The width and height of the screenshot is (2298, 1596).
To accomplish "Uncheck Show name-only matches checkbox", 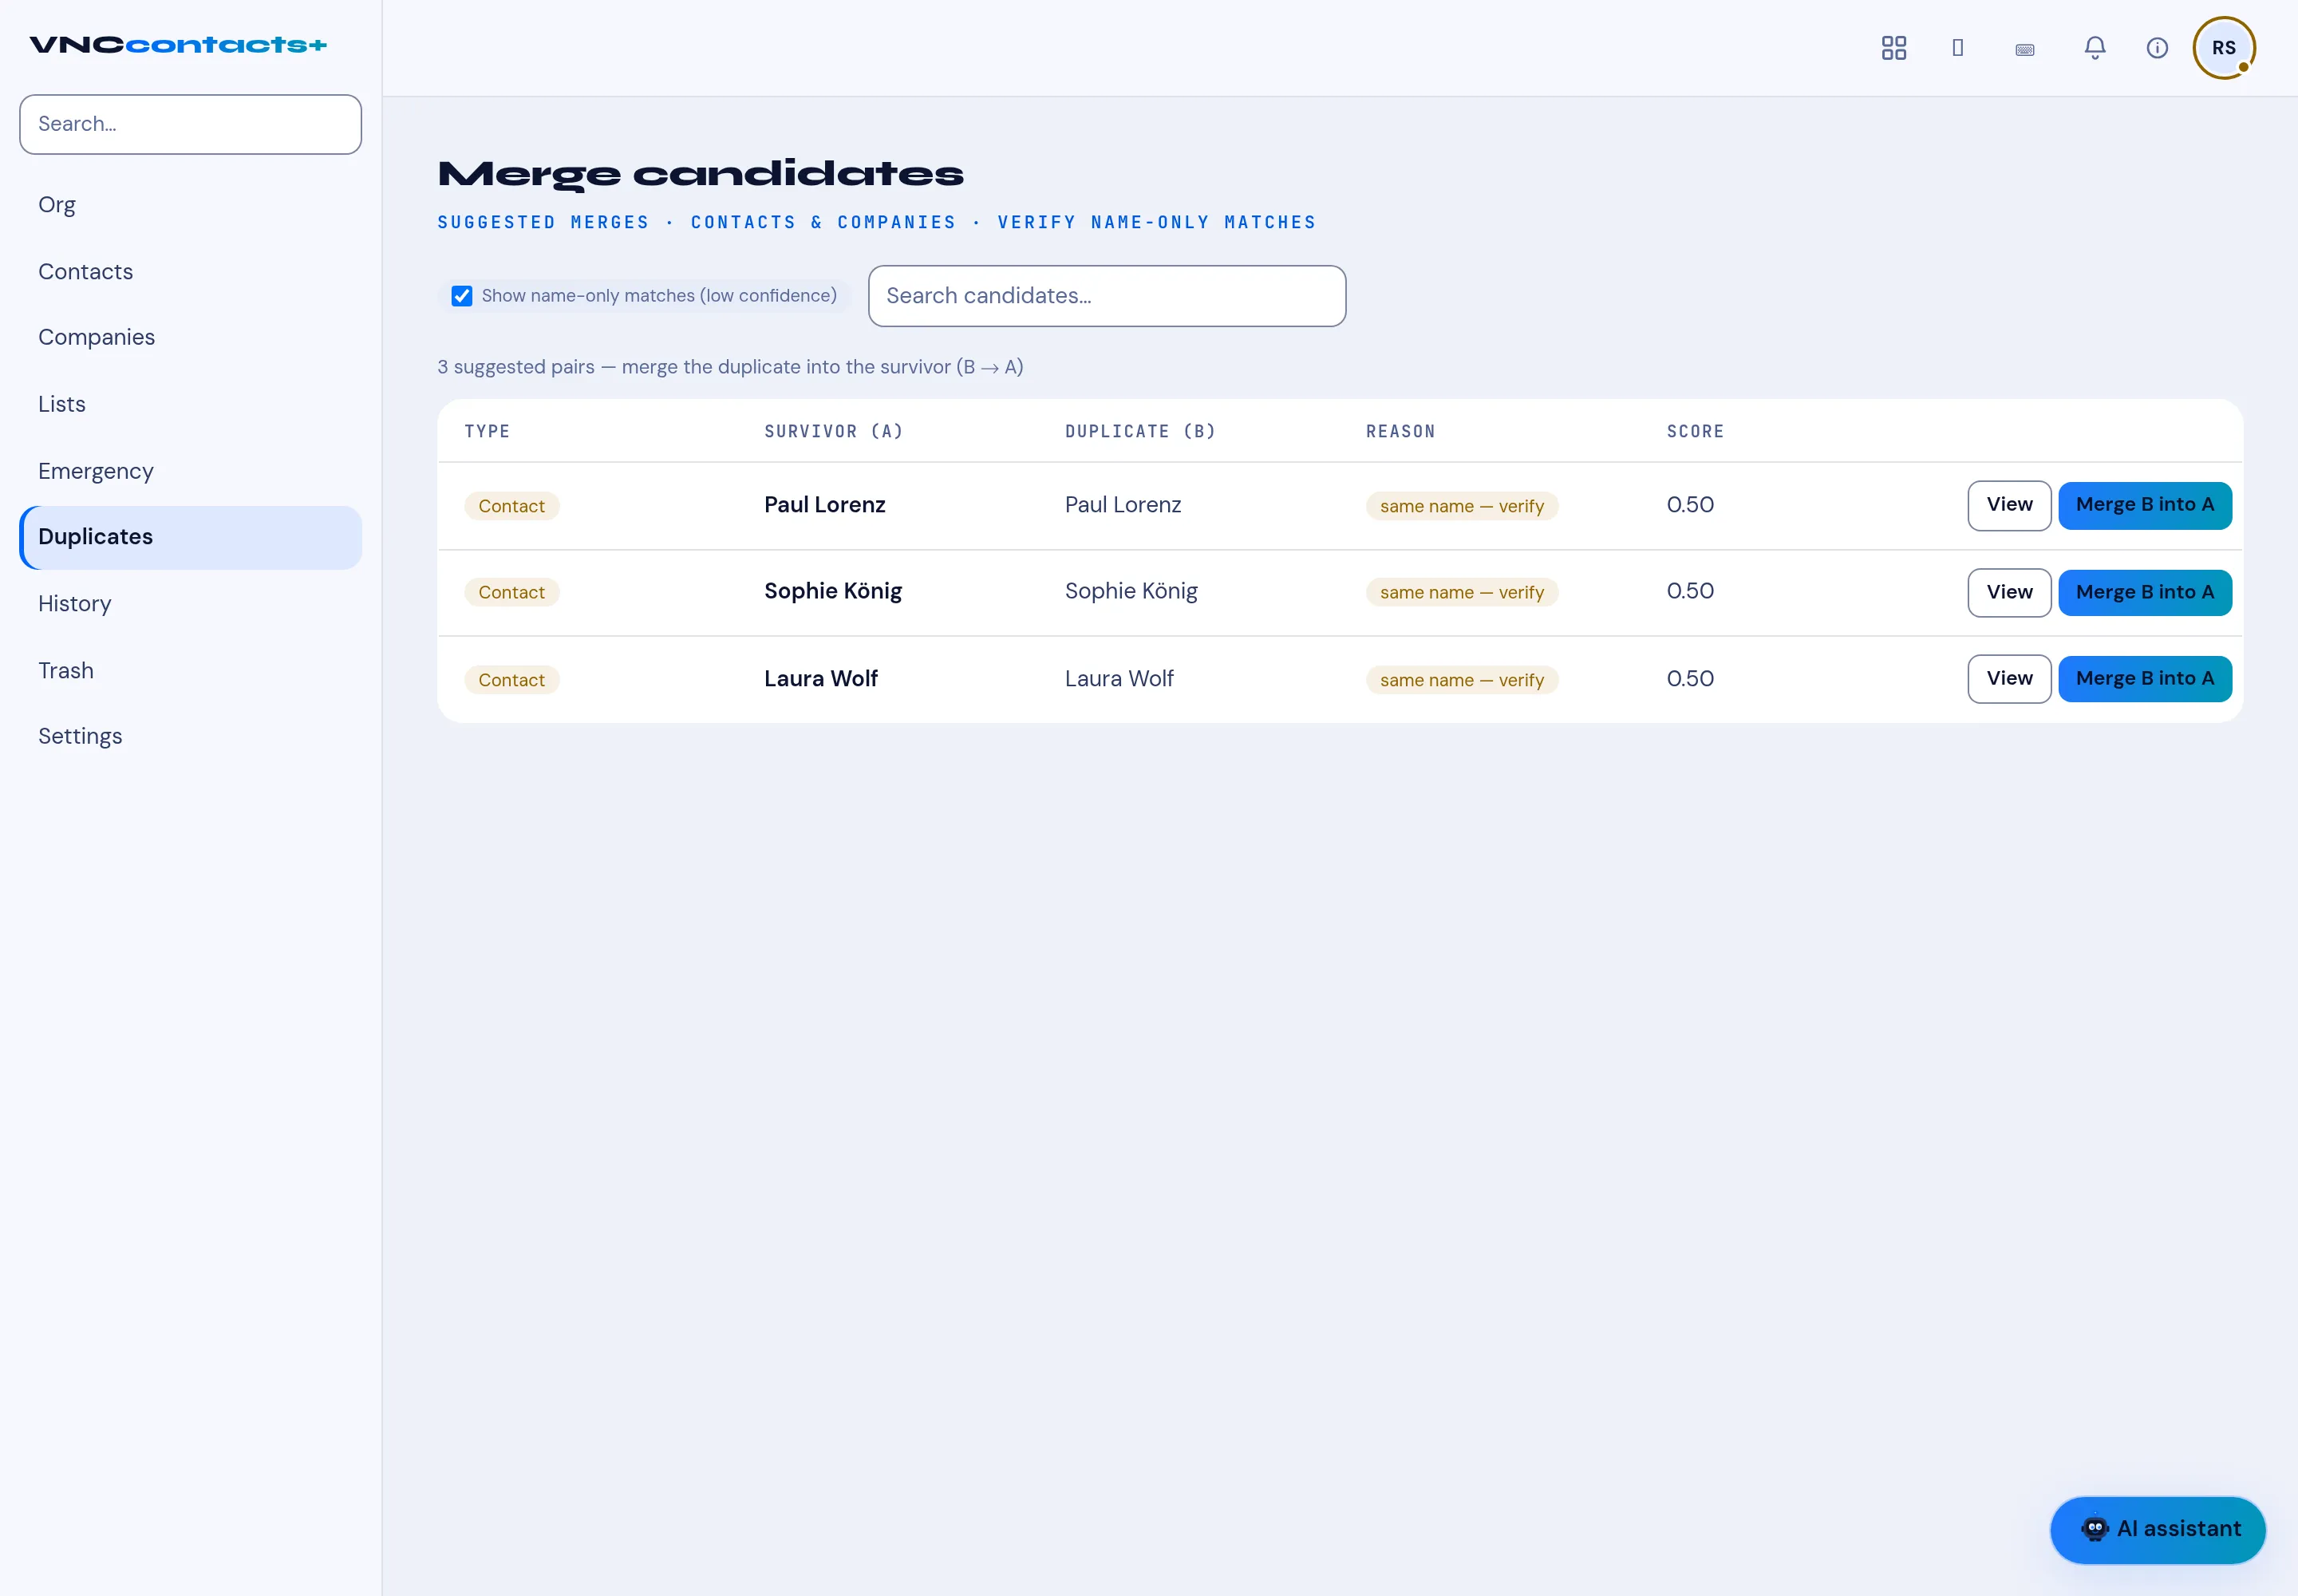I will [x=461, y=296].
